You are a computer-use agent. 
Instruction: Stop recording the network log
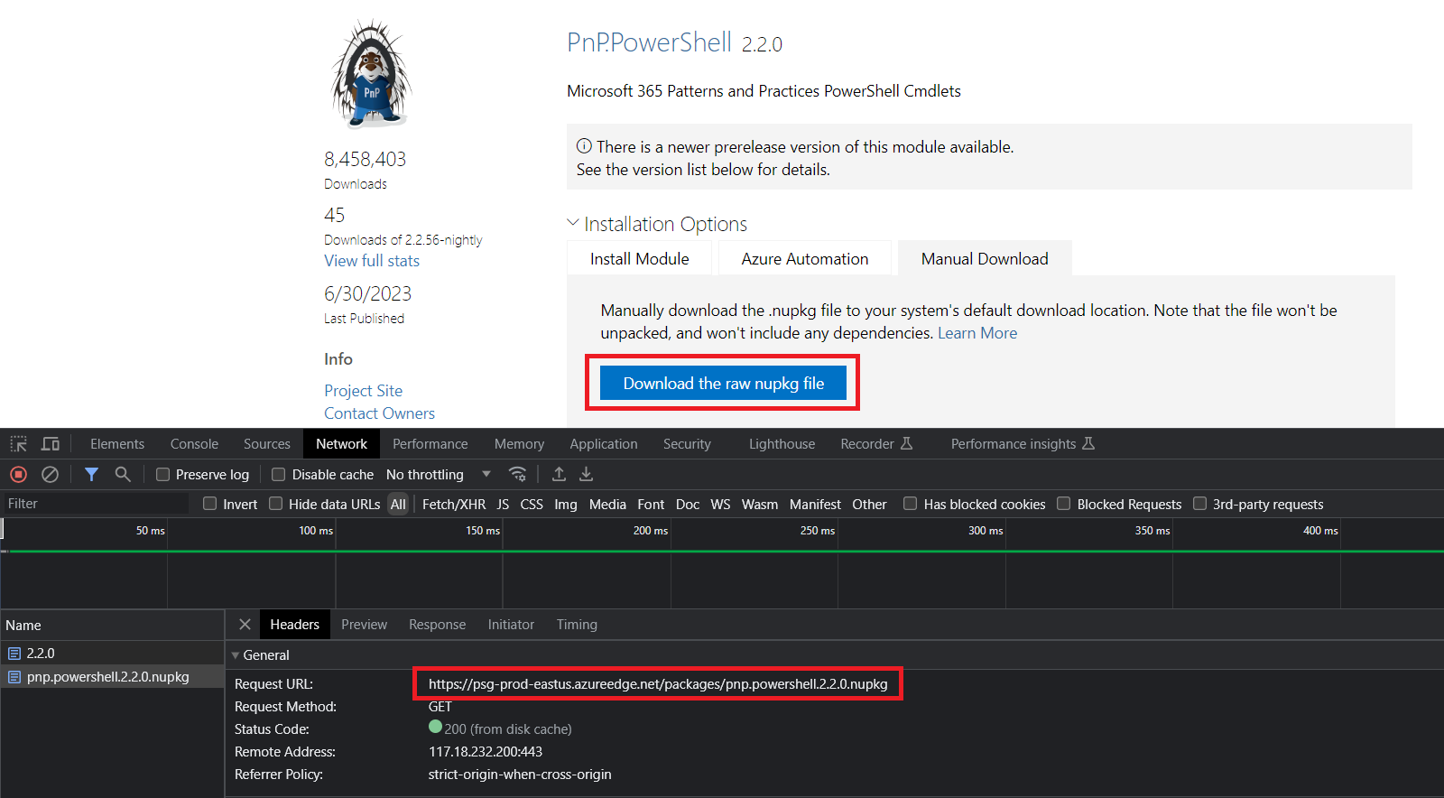coord(18,474)
